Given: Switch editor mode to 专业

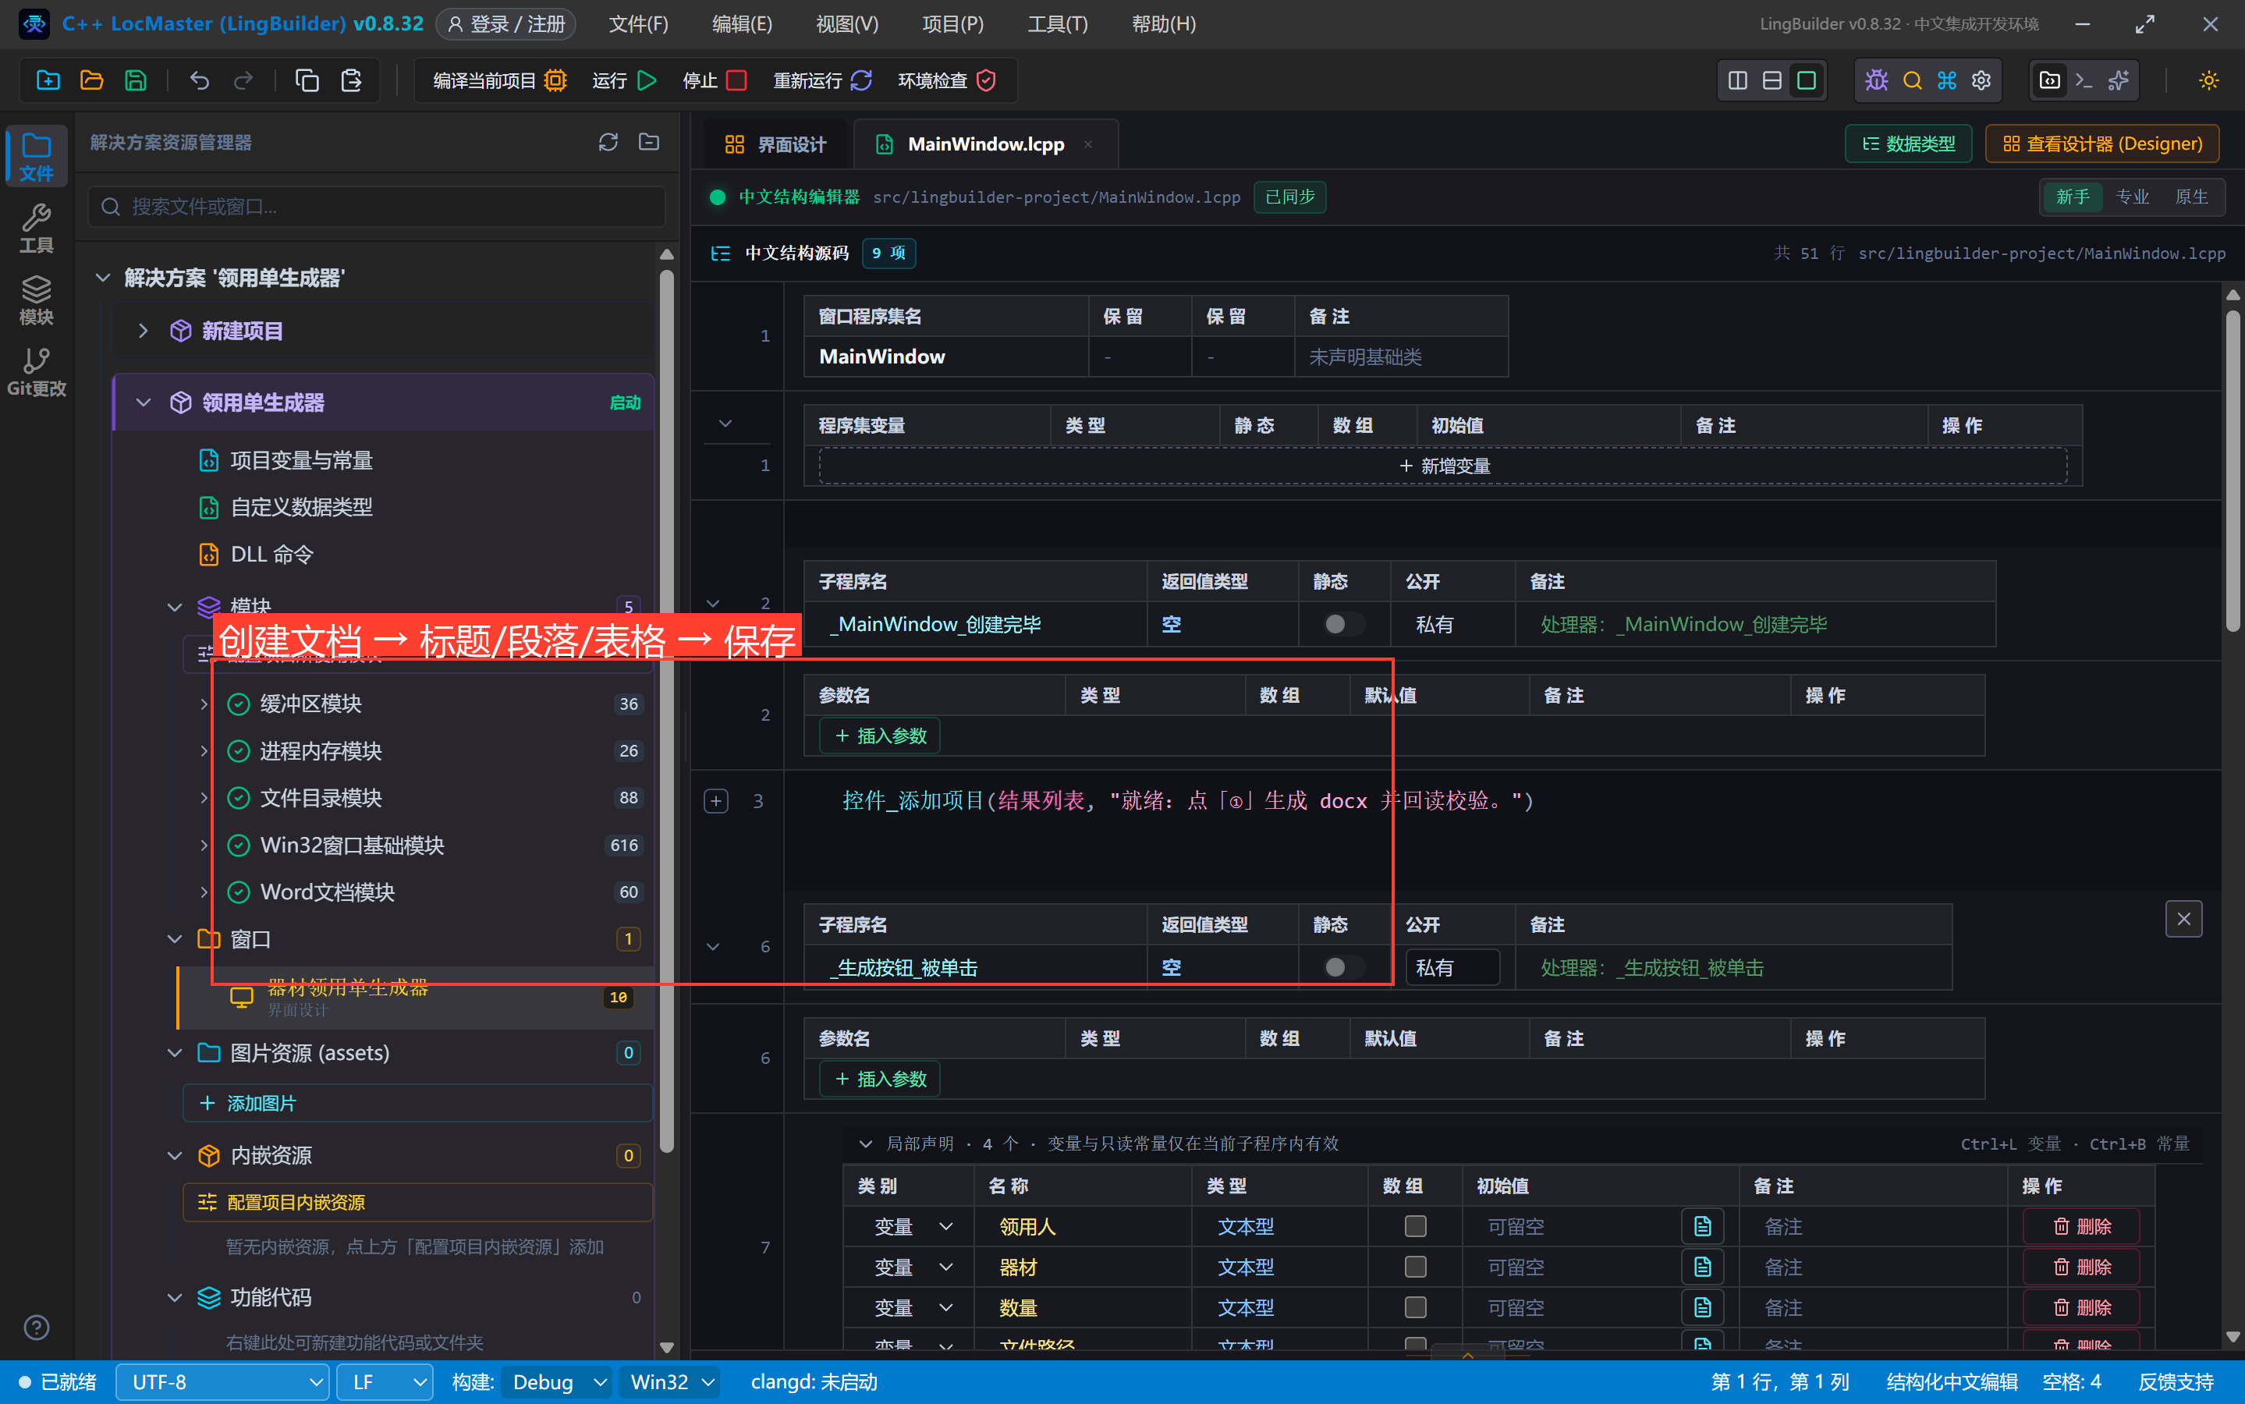Looking at the screenshot, I should coord(2132,197).
